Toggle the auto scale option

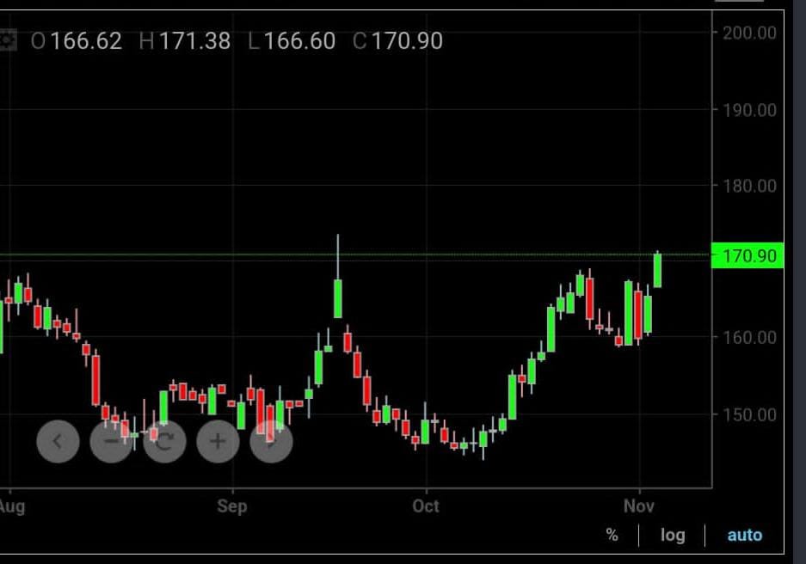click(744, 535)
